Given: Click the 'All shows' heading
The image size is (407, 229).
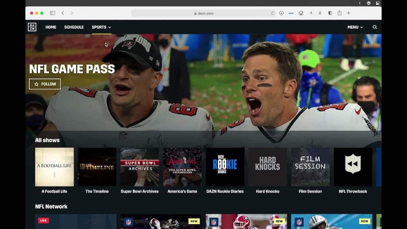Looking at the screenshot, I should click(x=47, y=140).
